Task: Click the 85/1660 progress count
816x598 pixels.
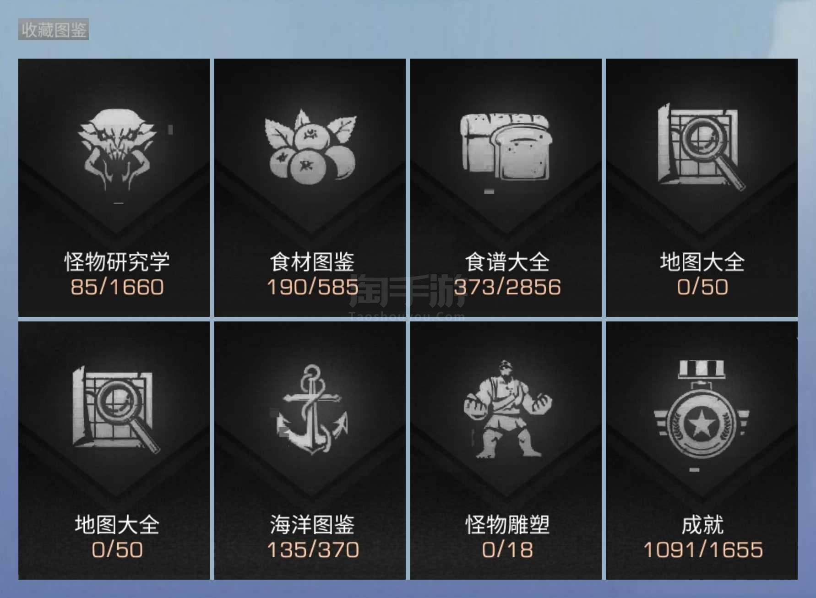Action: click(x=117, y=287)
